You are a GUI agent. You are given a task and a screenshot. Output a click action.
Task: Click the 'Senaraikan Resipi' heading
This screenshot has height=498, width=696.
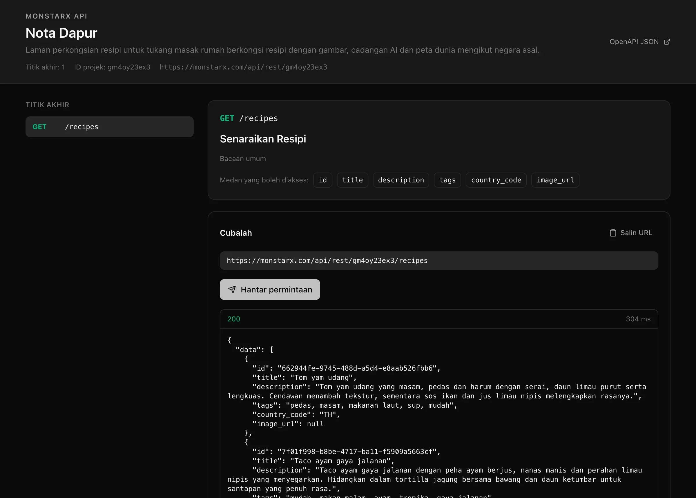(263, 139)
